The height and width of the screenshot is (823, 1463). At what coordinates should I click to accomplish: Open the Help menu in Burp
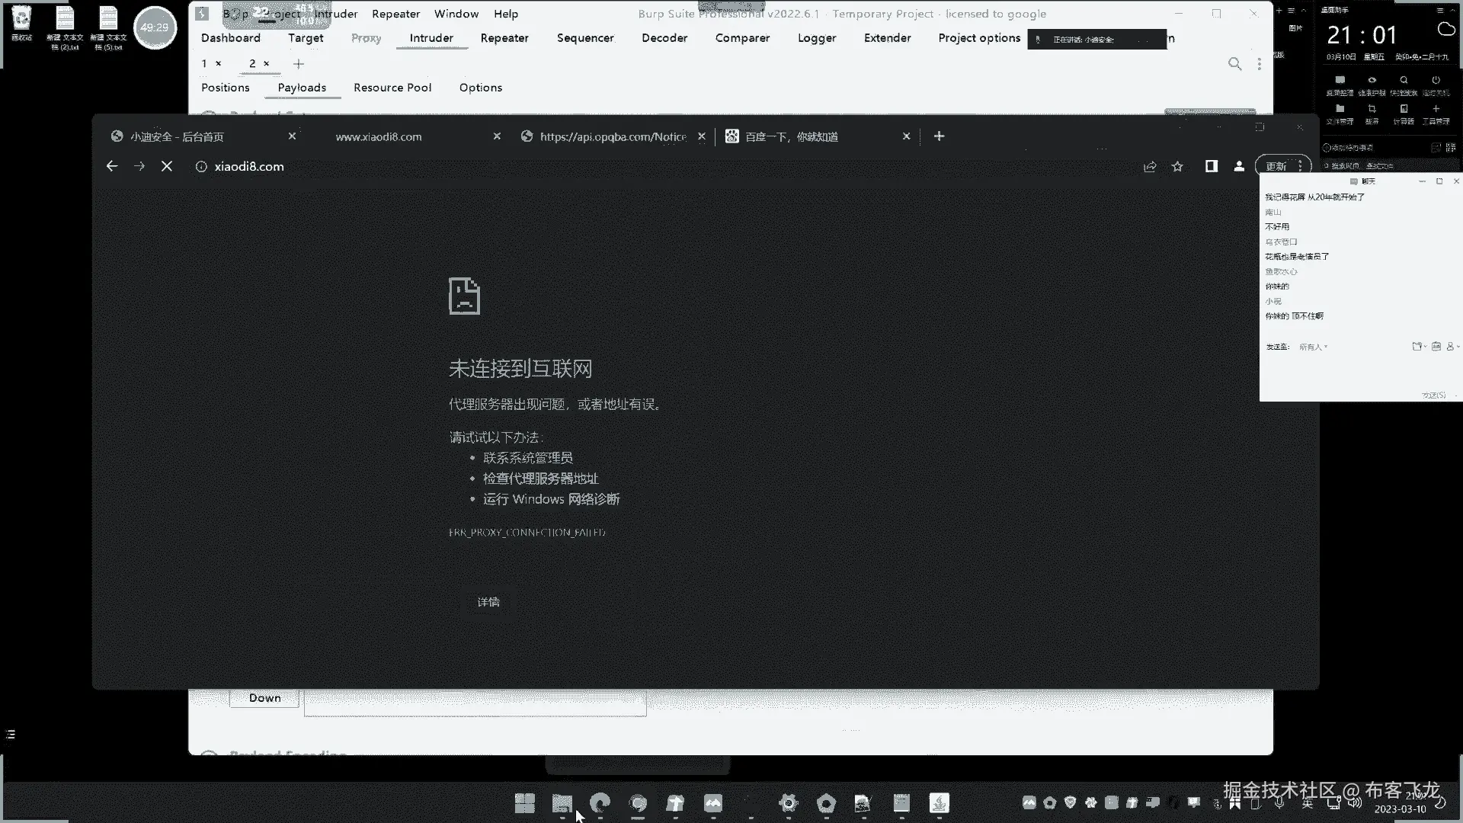click(505, 14)
